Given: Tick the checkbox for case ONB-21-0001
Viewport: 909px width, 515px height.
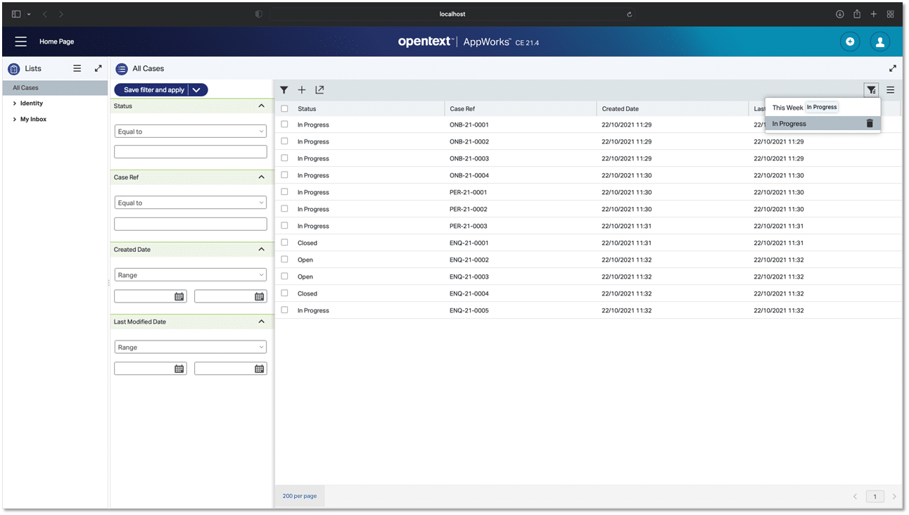Looking at the screenshot, I should pos(284,125).
